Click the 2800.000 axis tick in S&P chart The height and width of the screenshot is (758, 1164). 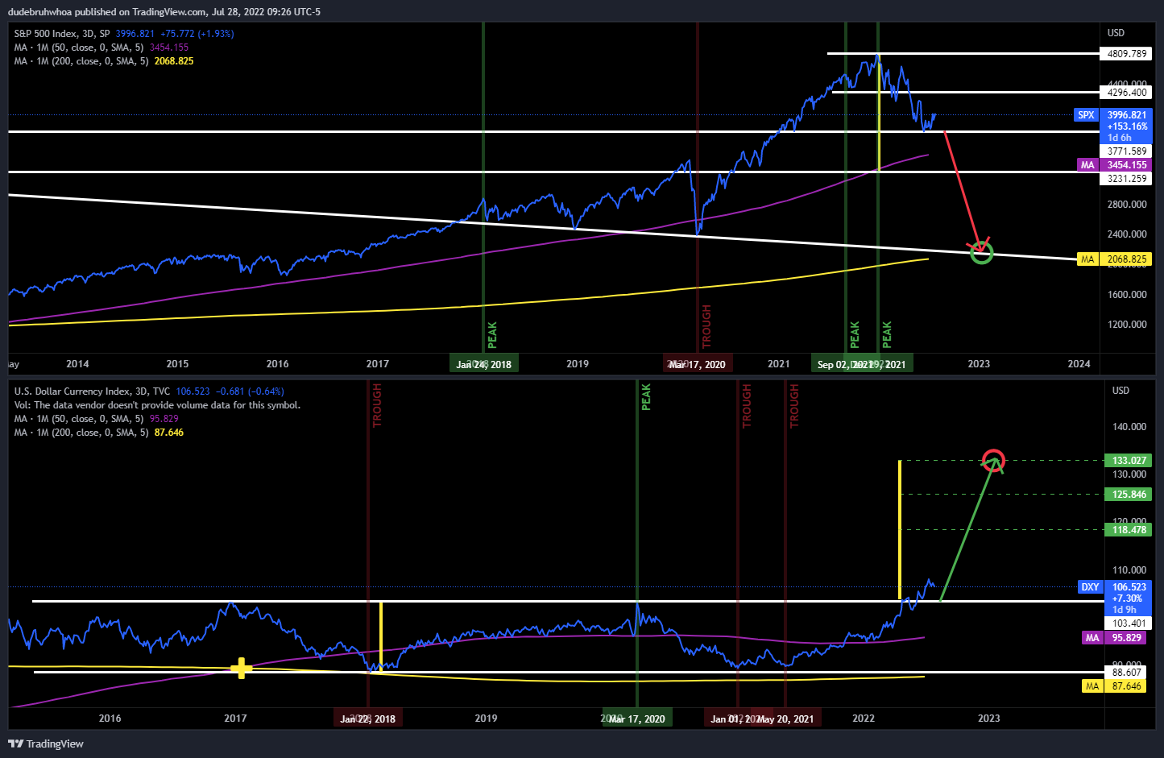click(x=1127, y=205)
